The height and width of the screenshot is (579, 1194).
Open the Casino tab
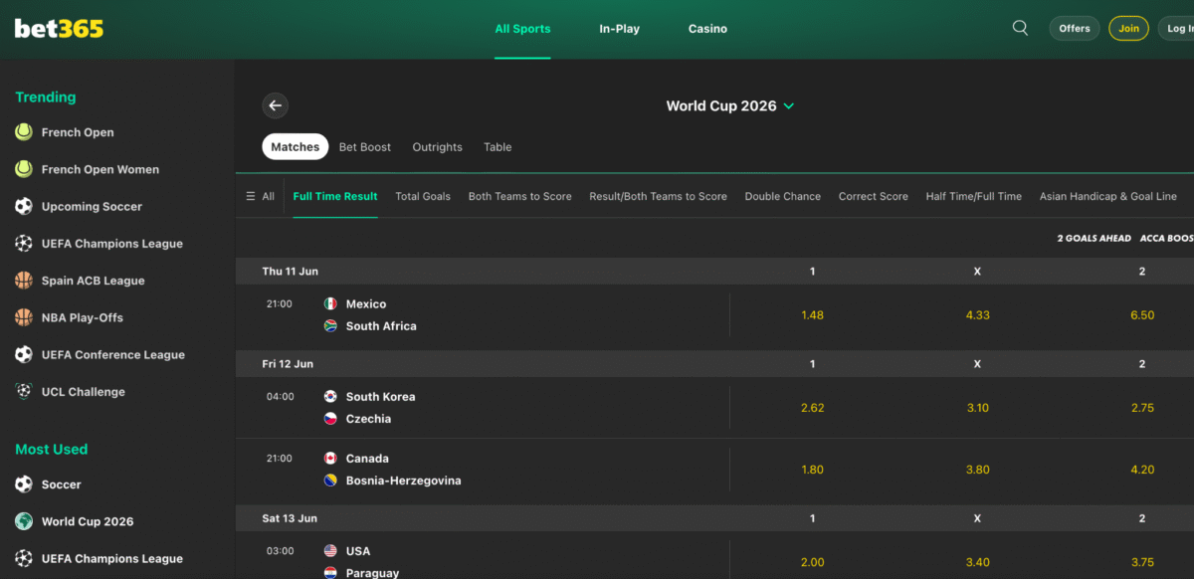pyautogui.click(x=707, y=29)
